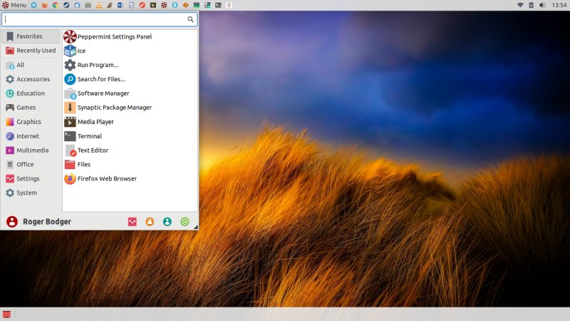The image size is (570, 321).
Task: Launch Firefox Web Browser from Favorites list
Action: tap(106, 179)
